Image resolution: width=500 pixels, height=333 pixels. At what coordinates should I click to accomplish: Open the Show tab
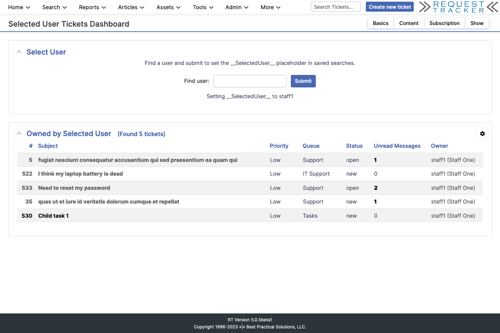[477, 23]
